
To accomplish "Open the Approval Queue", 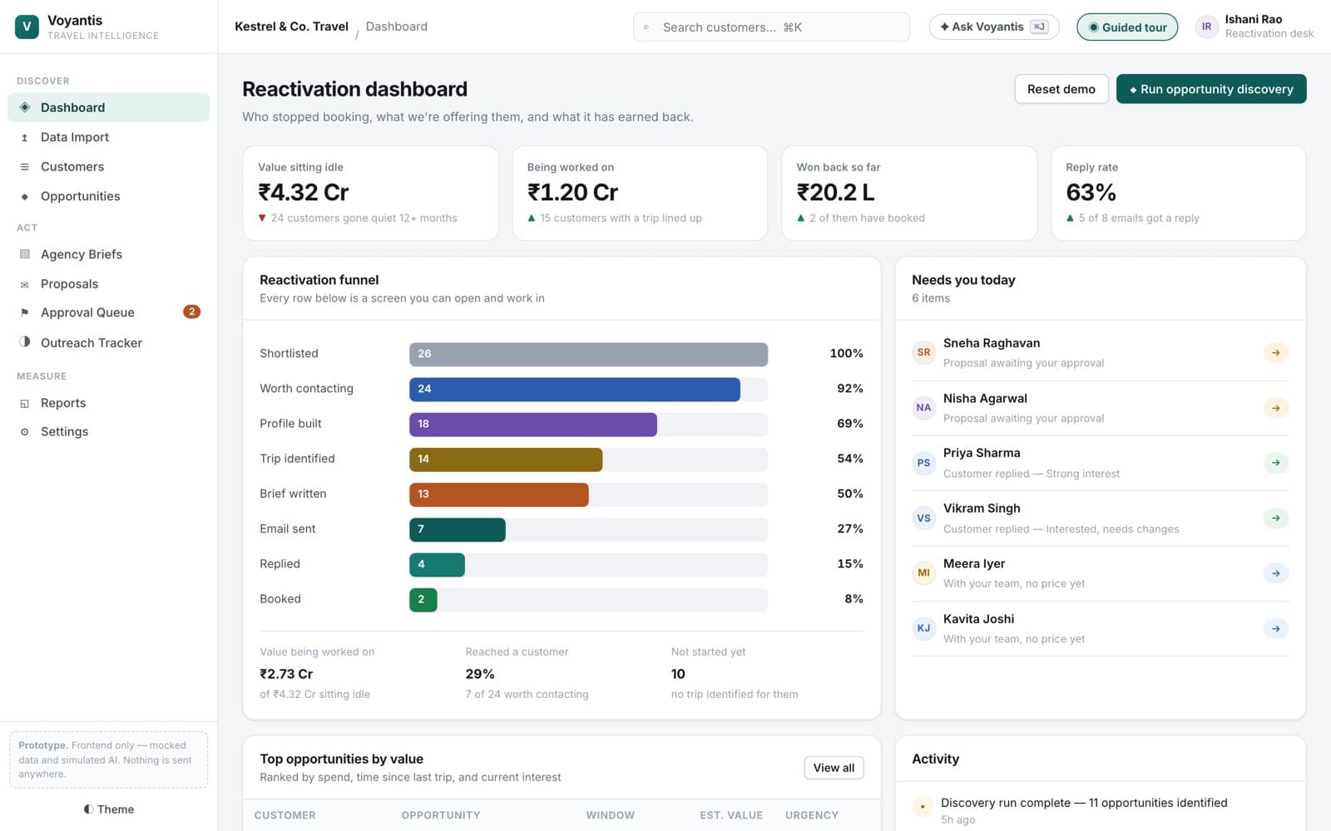I will click(109, 312).
